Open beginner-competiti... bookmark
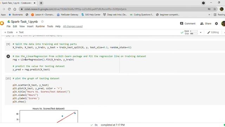Image resolution: width=225 pixels, height=127 pixels. (x=168, y=15)
